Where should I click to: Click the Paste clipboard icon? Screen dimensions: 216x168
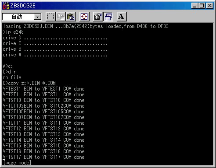(71, 17)
